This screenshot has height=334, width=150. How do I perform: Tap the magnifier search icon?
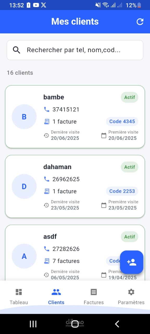pos(16,50)
